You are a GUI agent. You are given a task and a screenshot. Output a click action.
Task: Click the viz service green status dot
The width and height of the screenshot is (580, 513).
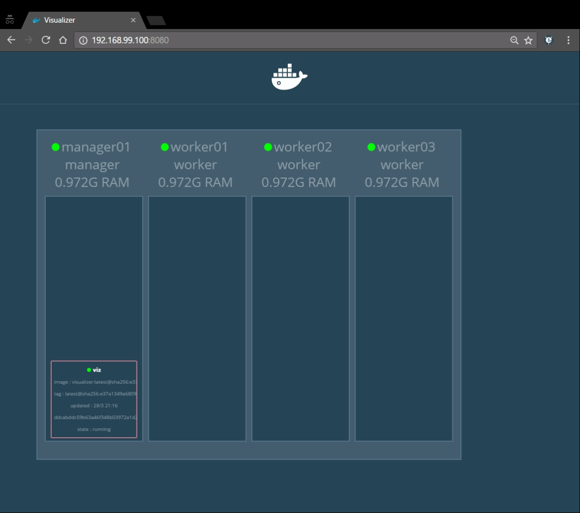click(89, 370)
